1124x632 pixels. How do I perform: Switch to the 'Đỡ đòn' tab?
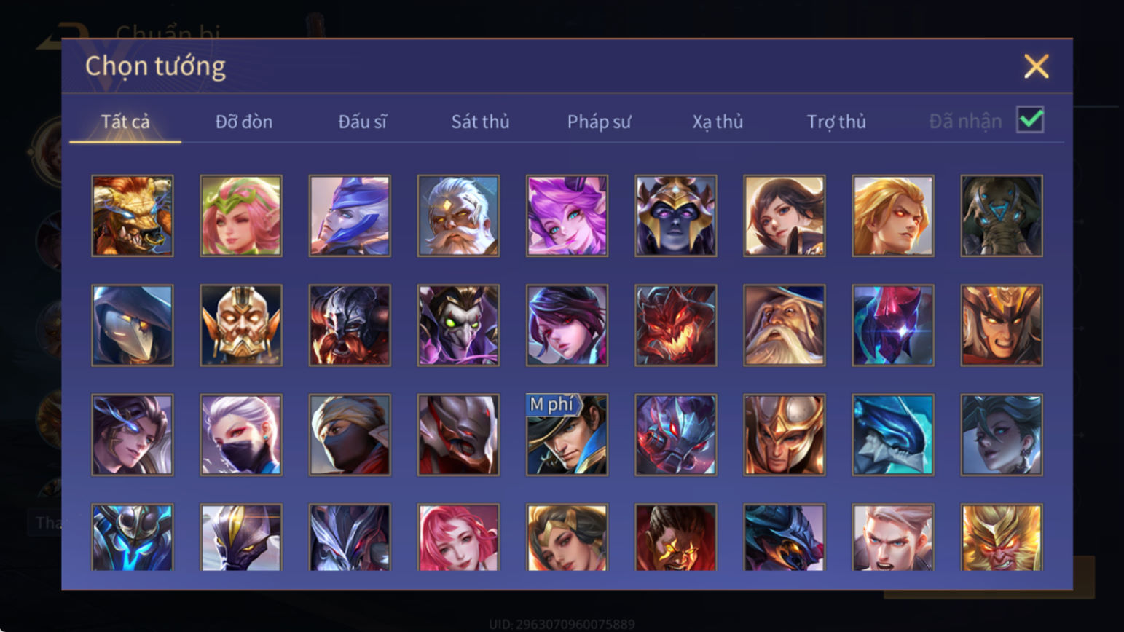pos(244,122)
